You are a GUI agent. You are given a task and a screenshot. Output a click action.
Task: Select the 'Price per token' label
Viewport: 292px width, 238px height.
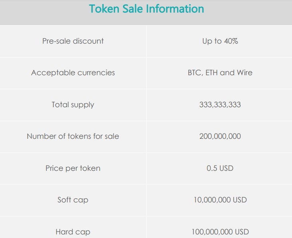point(73,168)
